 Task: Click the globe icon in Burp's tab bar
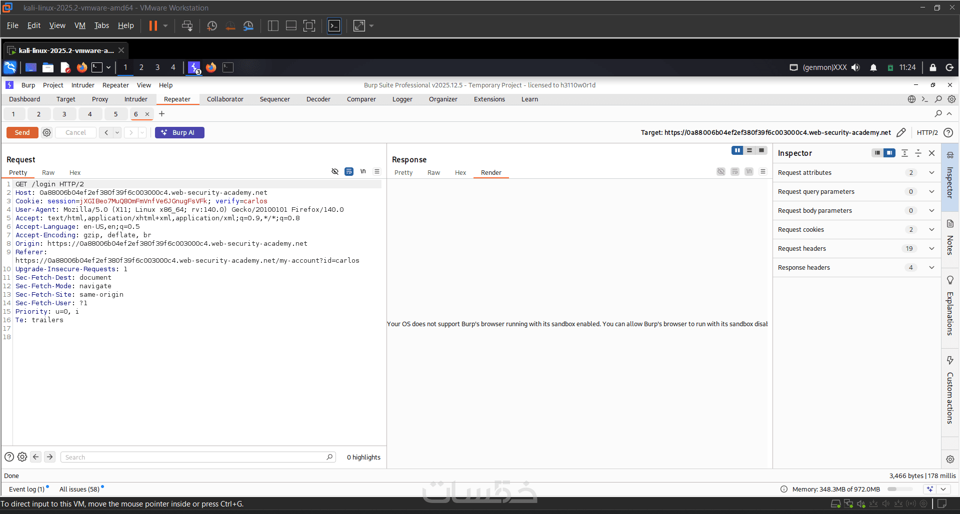[x=912, y=99]
